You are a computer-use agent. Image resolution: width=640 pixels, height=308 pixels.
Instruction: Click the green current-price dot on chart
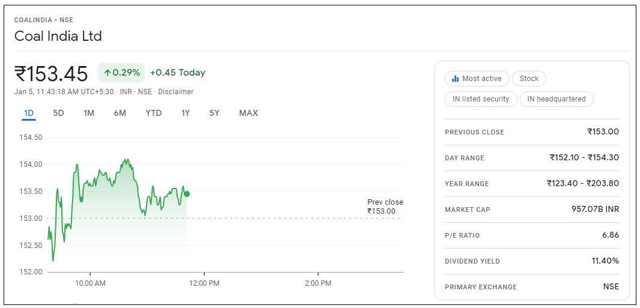click(187, 194)
